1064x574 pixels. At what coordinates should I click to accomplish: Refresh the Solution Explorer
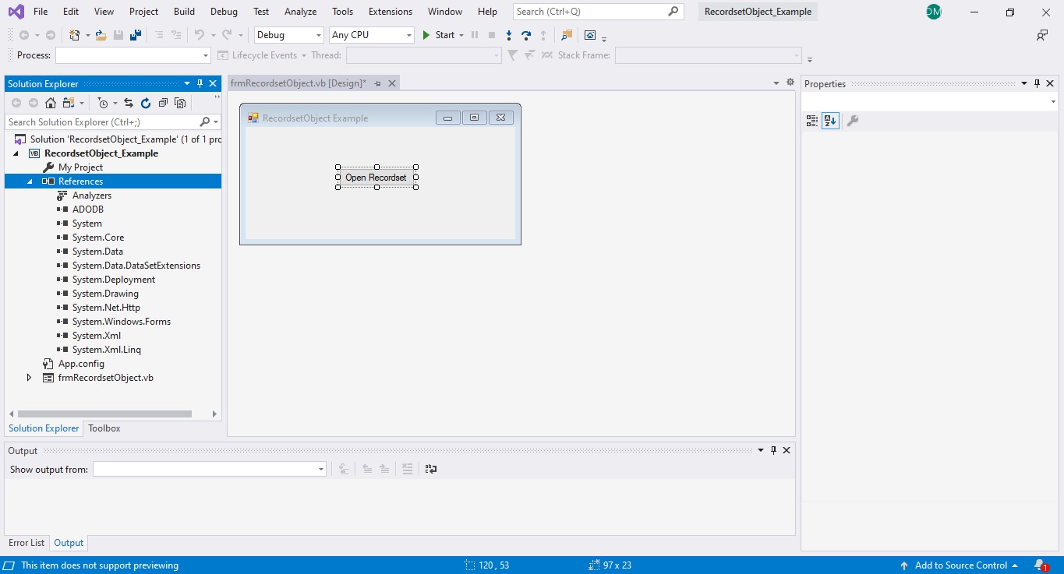[x=146, y=102]
